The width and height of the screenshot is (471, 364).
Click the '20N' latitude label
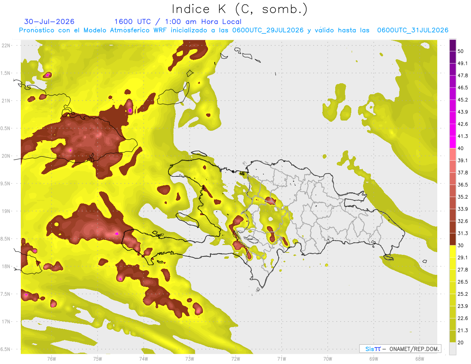(6, 156)
